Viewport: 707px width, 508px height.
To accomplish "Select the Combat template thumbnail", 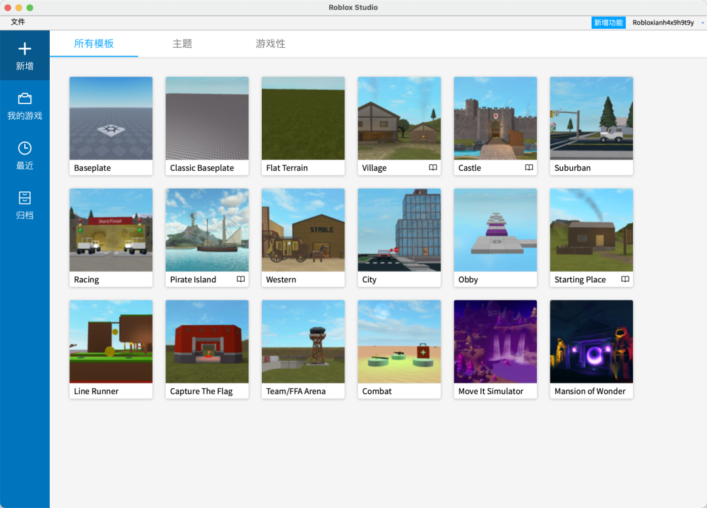I will [399, 342].
